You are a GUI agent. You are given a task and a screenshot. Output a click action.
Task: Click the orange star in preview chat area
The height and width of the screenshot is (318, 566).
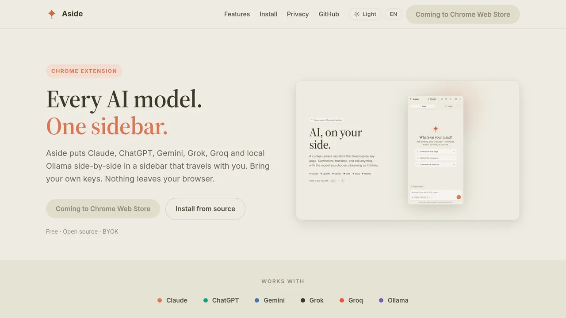tap(436, 129)
